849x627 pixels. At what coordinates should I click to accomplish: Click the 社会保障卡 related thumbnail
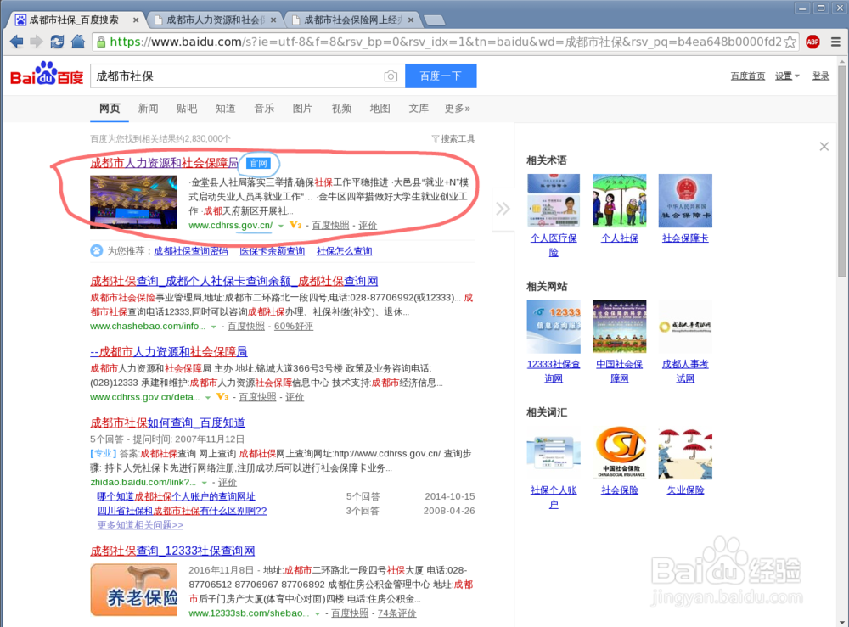click(x=685, y=200)
